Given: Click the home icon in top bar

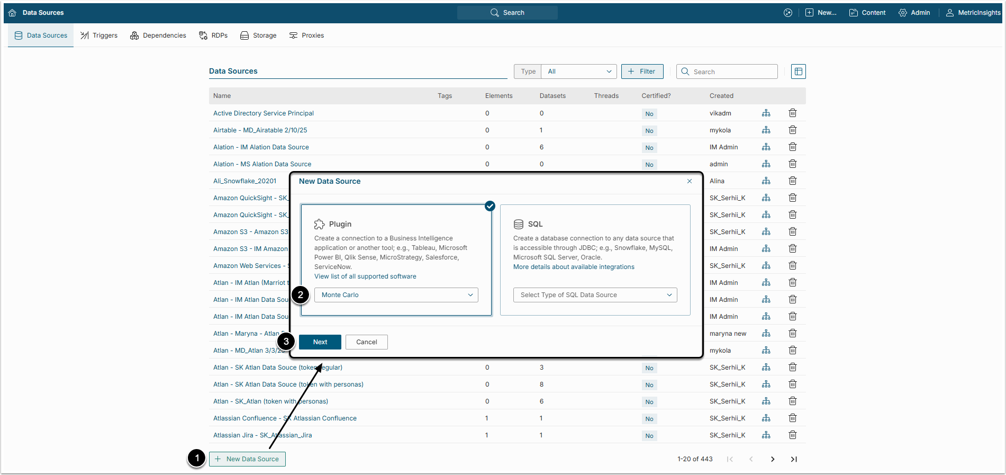Looking at the screenshot, I should (x=12, y=13).
